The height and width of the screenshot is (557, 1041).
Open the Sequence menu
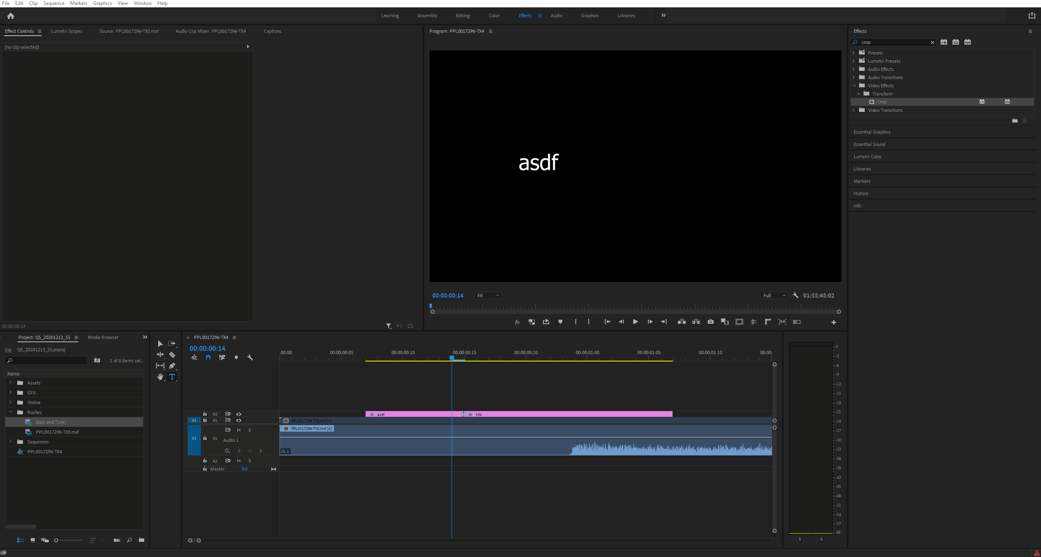pos(54,3)
